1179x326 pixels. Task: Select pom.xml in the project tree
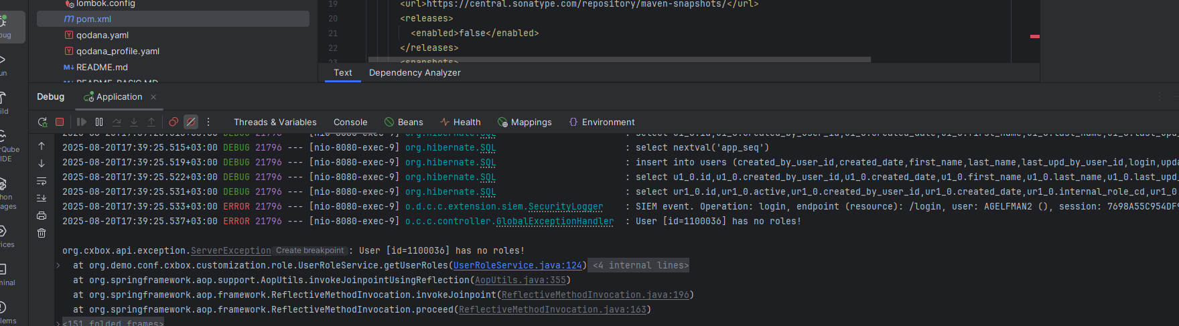click(x=173, y=19)
